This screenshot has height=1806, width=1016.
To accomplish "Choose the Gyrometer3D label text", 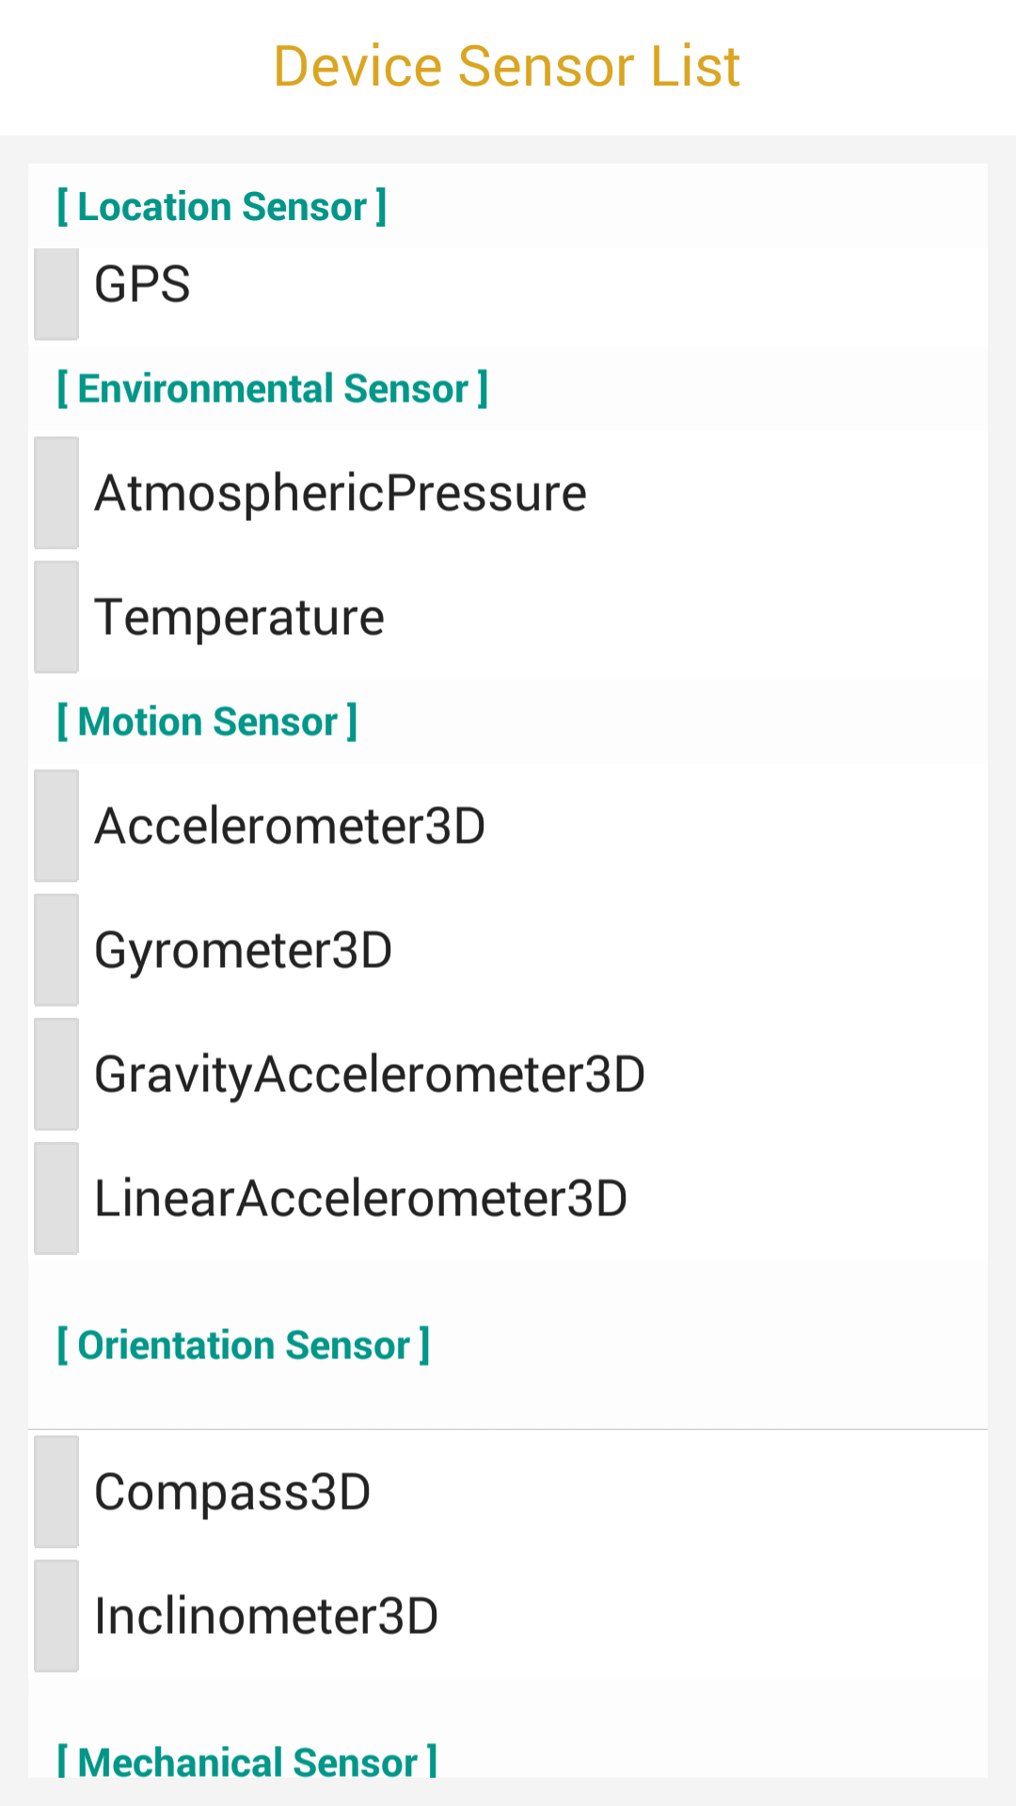I will point(244,951).
